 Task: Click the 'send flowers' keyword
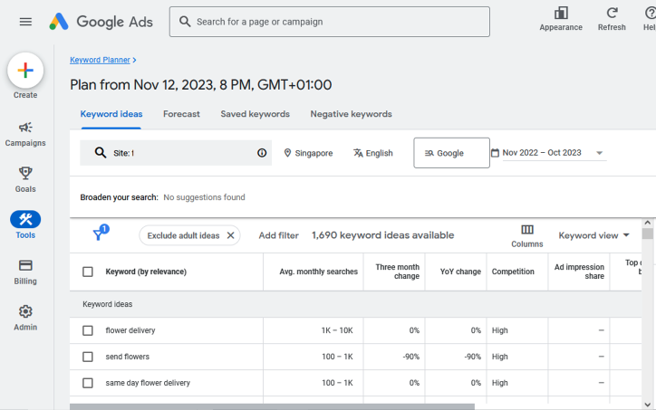[127, 357]
